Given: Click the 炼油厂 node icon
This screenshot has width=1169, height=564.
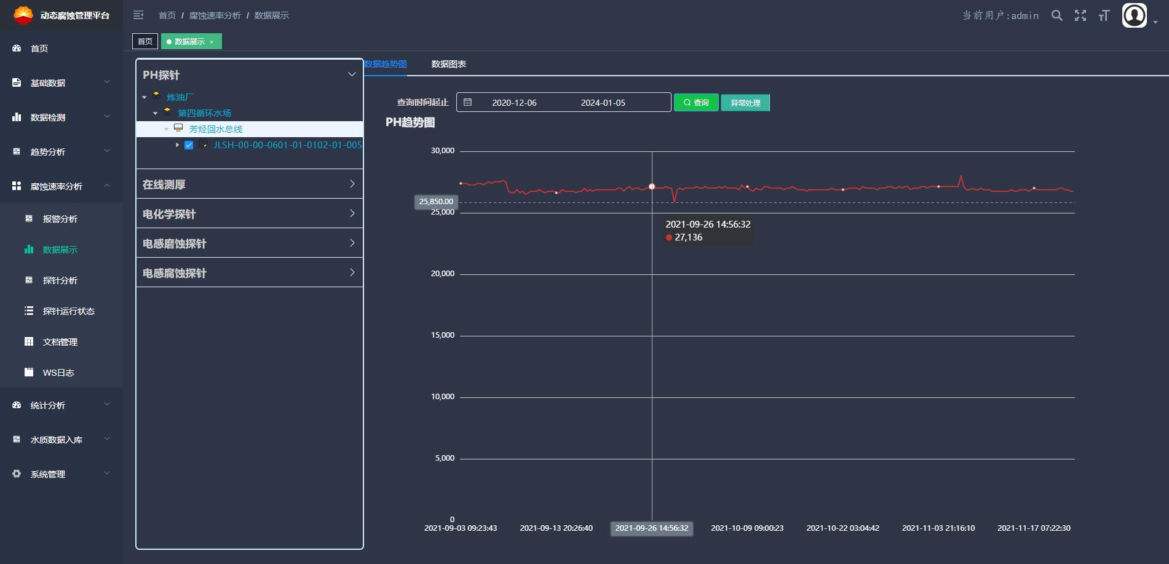Looking at the screenshot, I should 156,96.
